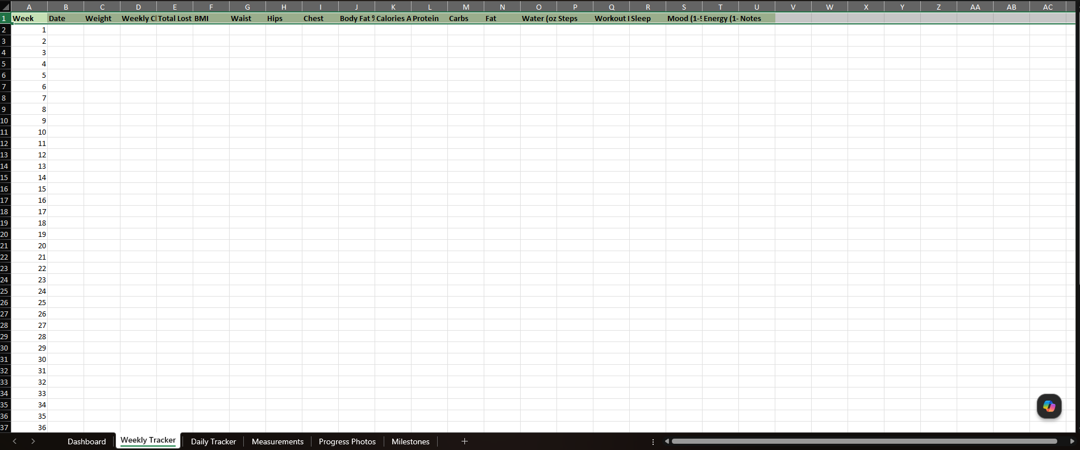Click the 'Energy (1-' header cell
Image resolution: width=1080 pixels, height=450 pixels.
(720, 18)
